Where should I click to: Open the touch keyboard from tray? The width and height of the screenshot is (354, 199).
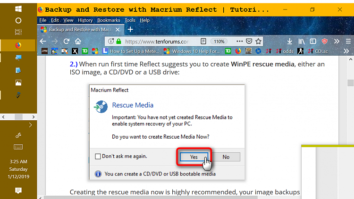click(x=18, y=147)
